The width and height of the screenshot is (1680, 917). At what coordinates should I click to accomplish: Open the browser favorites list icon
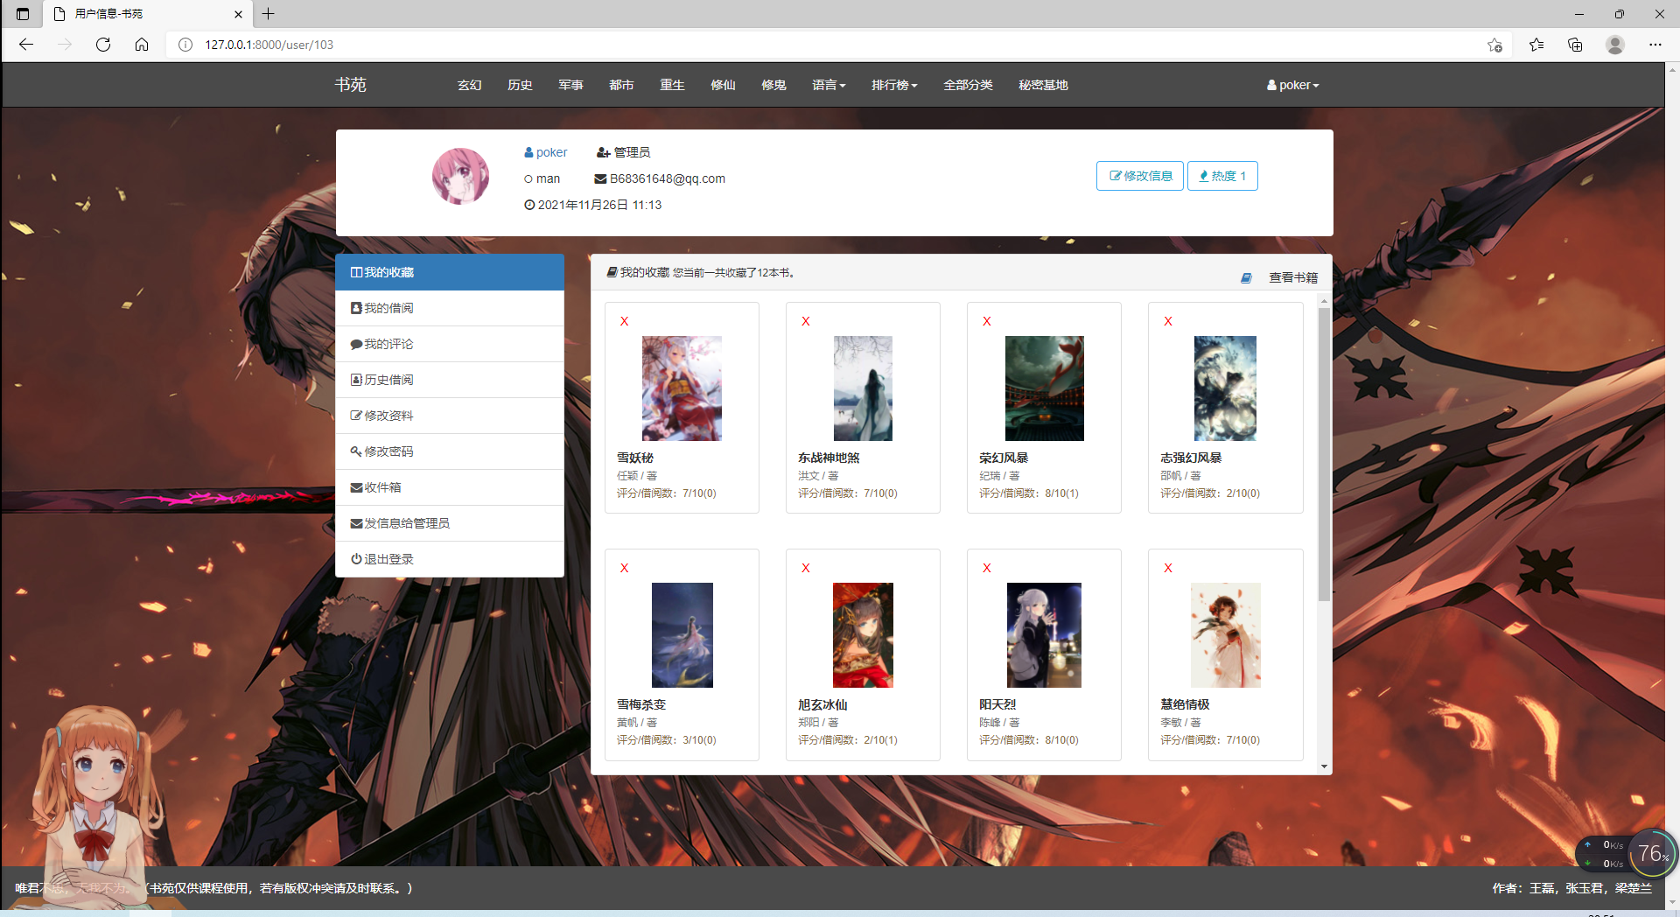click(x=1536, y=45)
